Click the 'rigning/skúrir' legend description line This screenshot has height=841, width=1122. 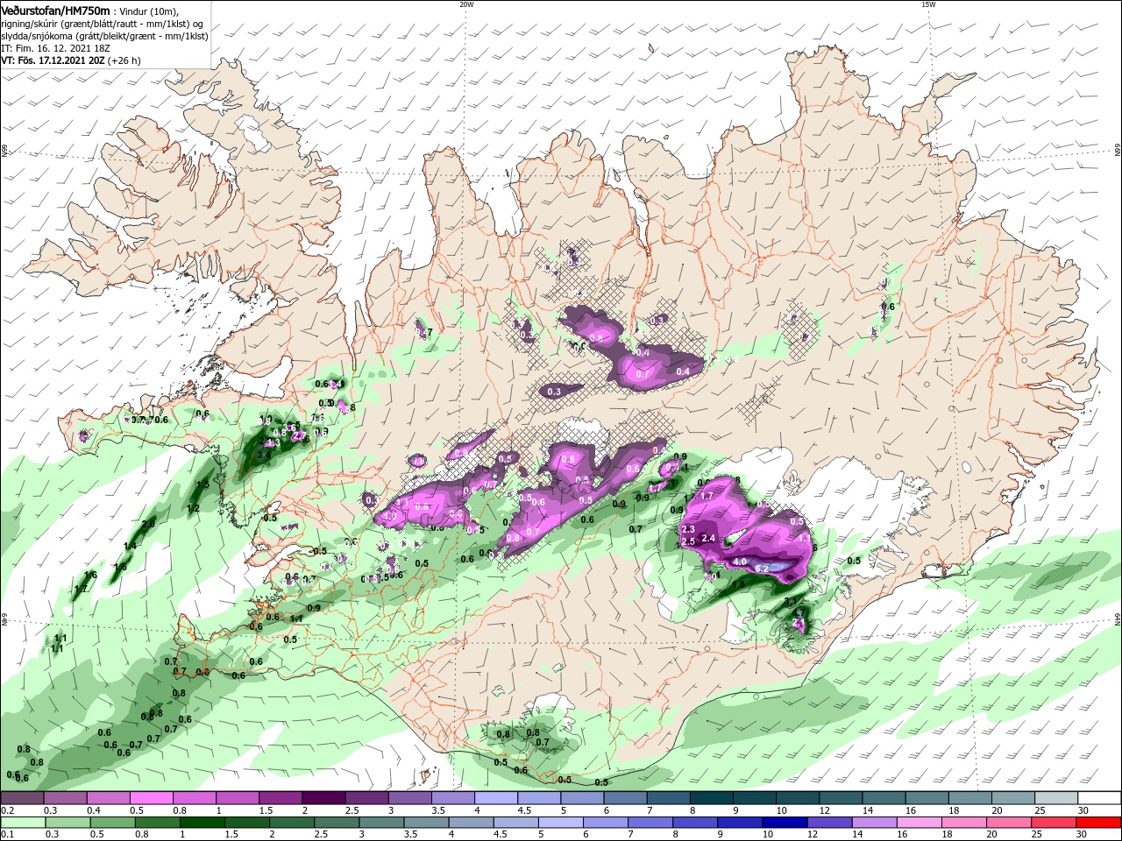coord(103,24)
